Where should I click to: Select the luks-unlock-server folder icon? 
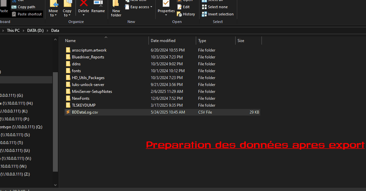pyautogui.click(x=68, y=84)
